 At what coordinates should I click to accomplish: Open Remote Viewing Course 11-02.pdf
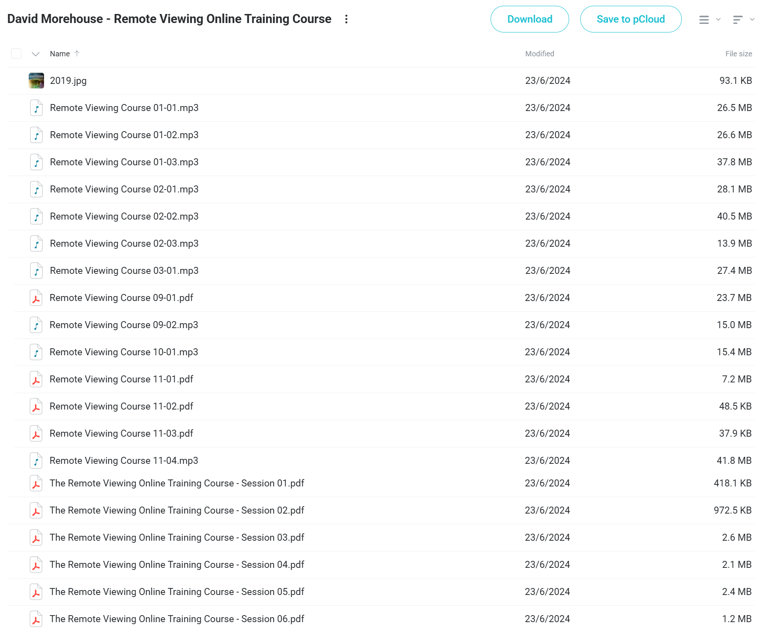(x=121, y=406)
